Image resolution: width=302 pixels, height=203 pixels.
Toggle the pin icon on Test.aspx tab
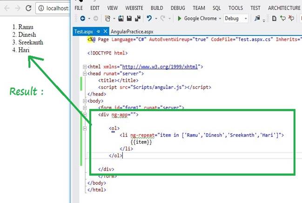pyautogui.click(x=98, y=31)
